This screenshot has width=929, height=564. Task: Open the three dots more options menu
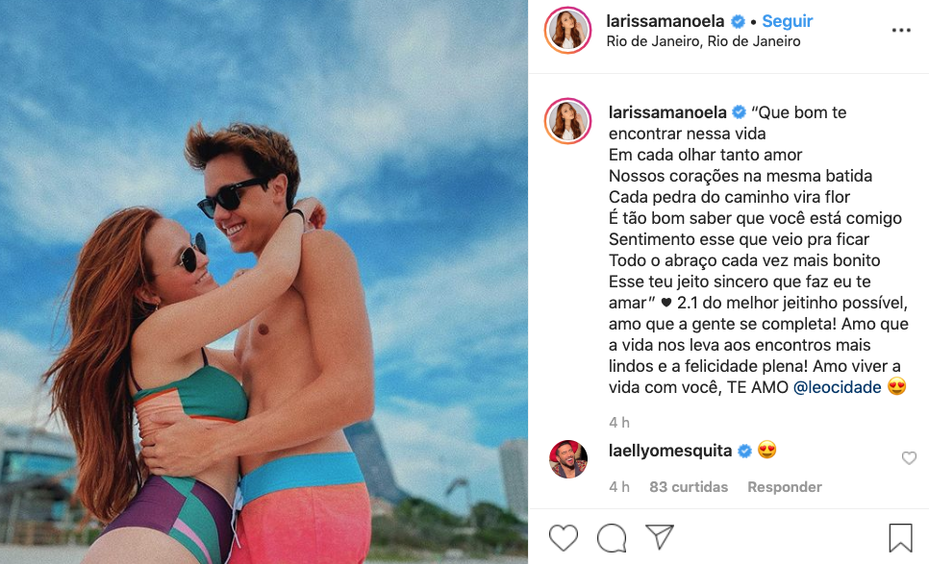click(901, 30)
